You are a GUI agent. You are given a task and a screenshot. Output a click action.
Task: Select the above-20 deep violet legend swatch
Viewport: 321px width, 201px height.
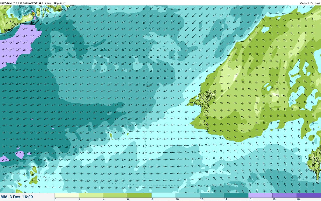(x=309, y=195)
